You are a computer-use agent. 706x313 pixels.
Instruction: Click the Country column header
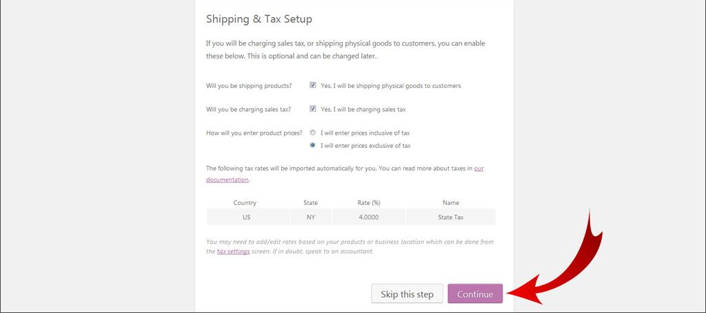(245, 203)
